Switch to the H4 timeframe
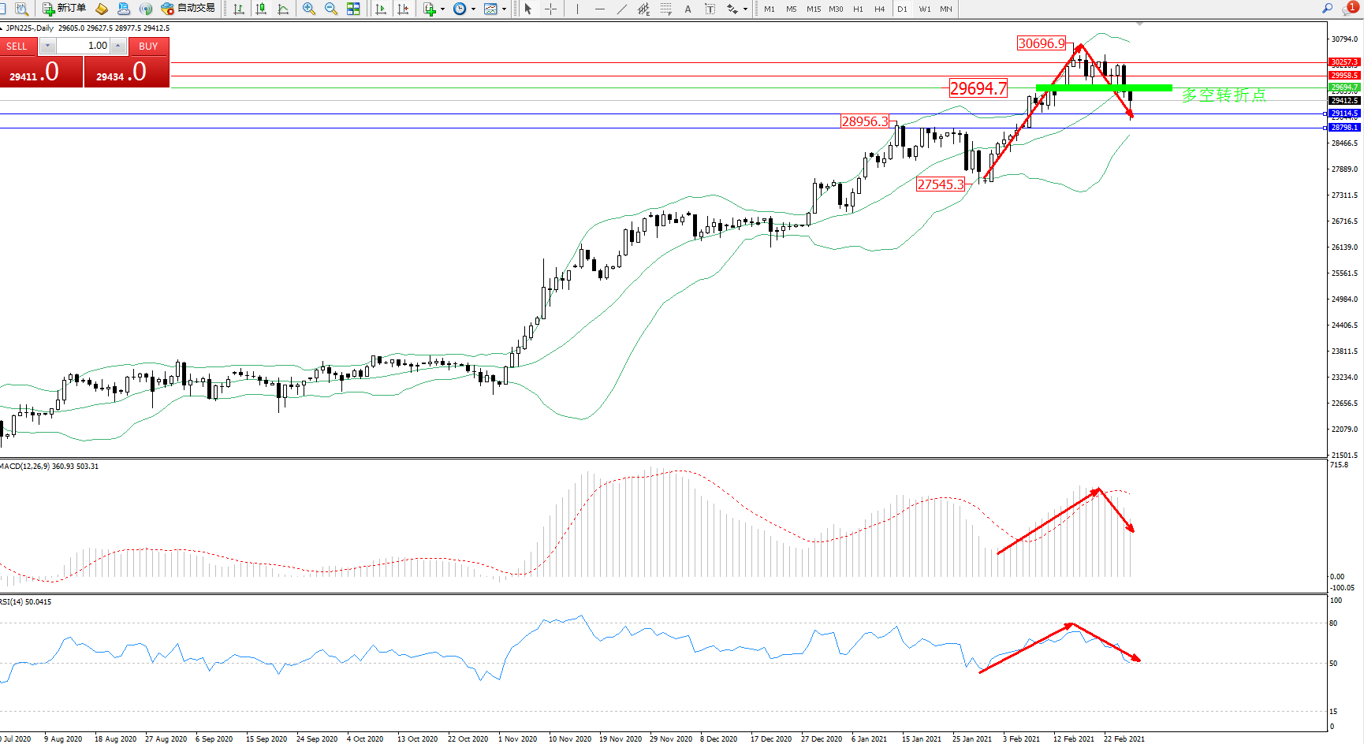1364x744 pixels. [880, 9]
